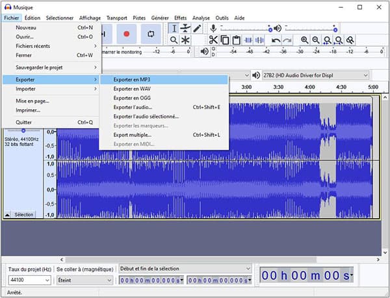This screenshot has height=298, width=390.
Task: Open the Se coller à Éteint dropdown
Action: (x=84, y=280)
